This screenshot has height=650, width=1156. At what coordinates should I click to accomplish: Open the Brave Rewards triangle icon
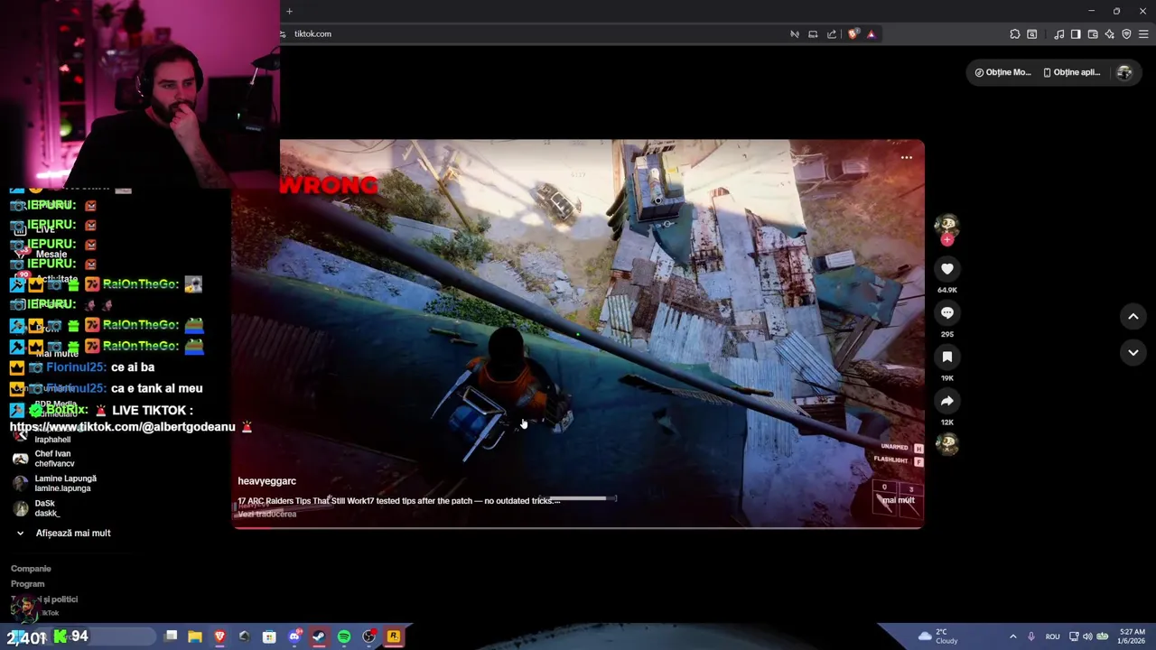coord(871,34)
